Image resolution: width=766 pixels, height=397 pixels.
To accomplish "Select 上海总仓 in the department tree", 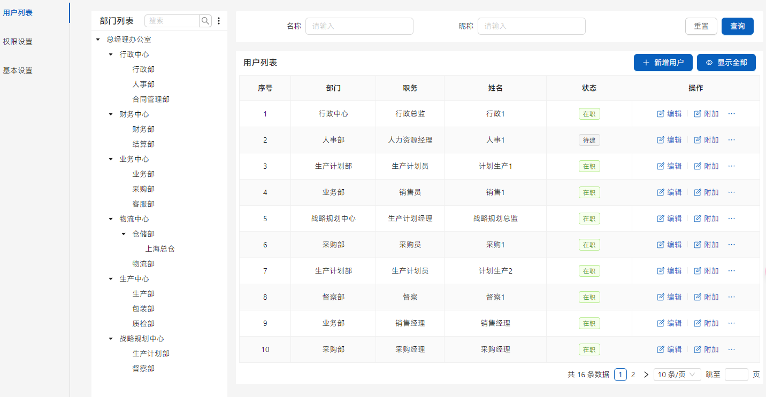I will 160,249.
